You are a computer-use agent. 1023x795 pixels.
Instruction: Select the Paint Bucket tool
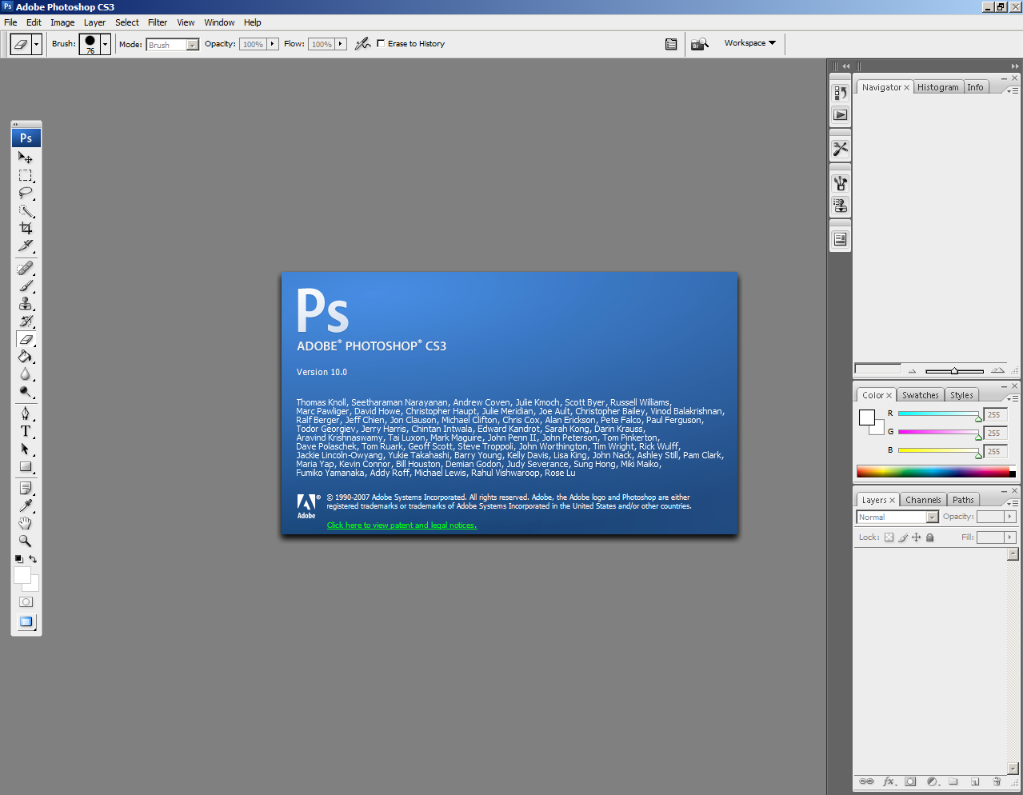pyautogui.click(x=26, y=357)
